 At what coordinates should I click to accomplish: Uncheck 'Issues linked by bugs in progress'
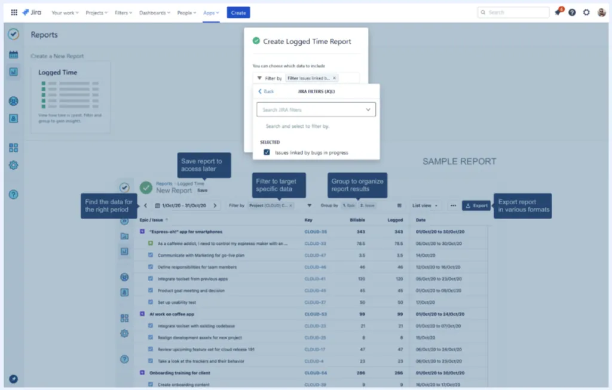pyautogui.click(x=267, y=152)
